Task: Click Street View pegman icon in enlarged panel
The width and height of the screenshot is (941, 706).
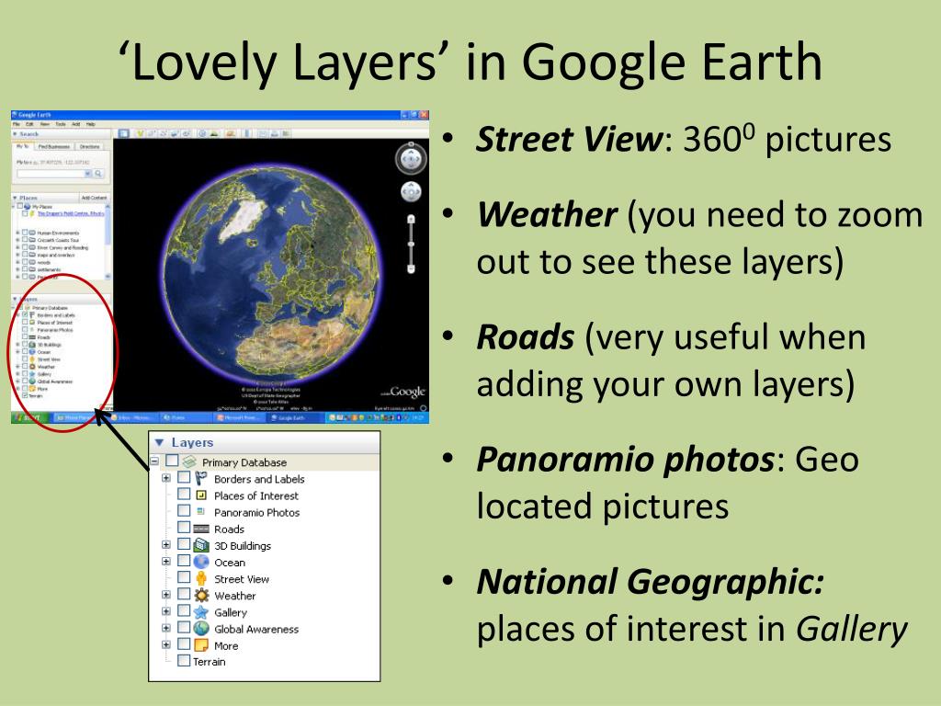Action: (x=201, y=578)
